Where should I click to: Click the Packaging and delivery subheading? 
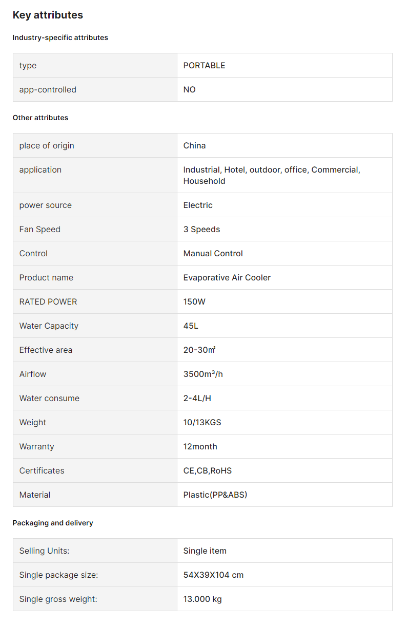(53, 523)
